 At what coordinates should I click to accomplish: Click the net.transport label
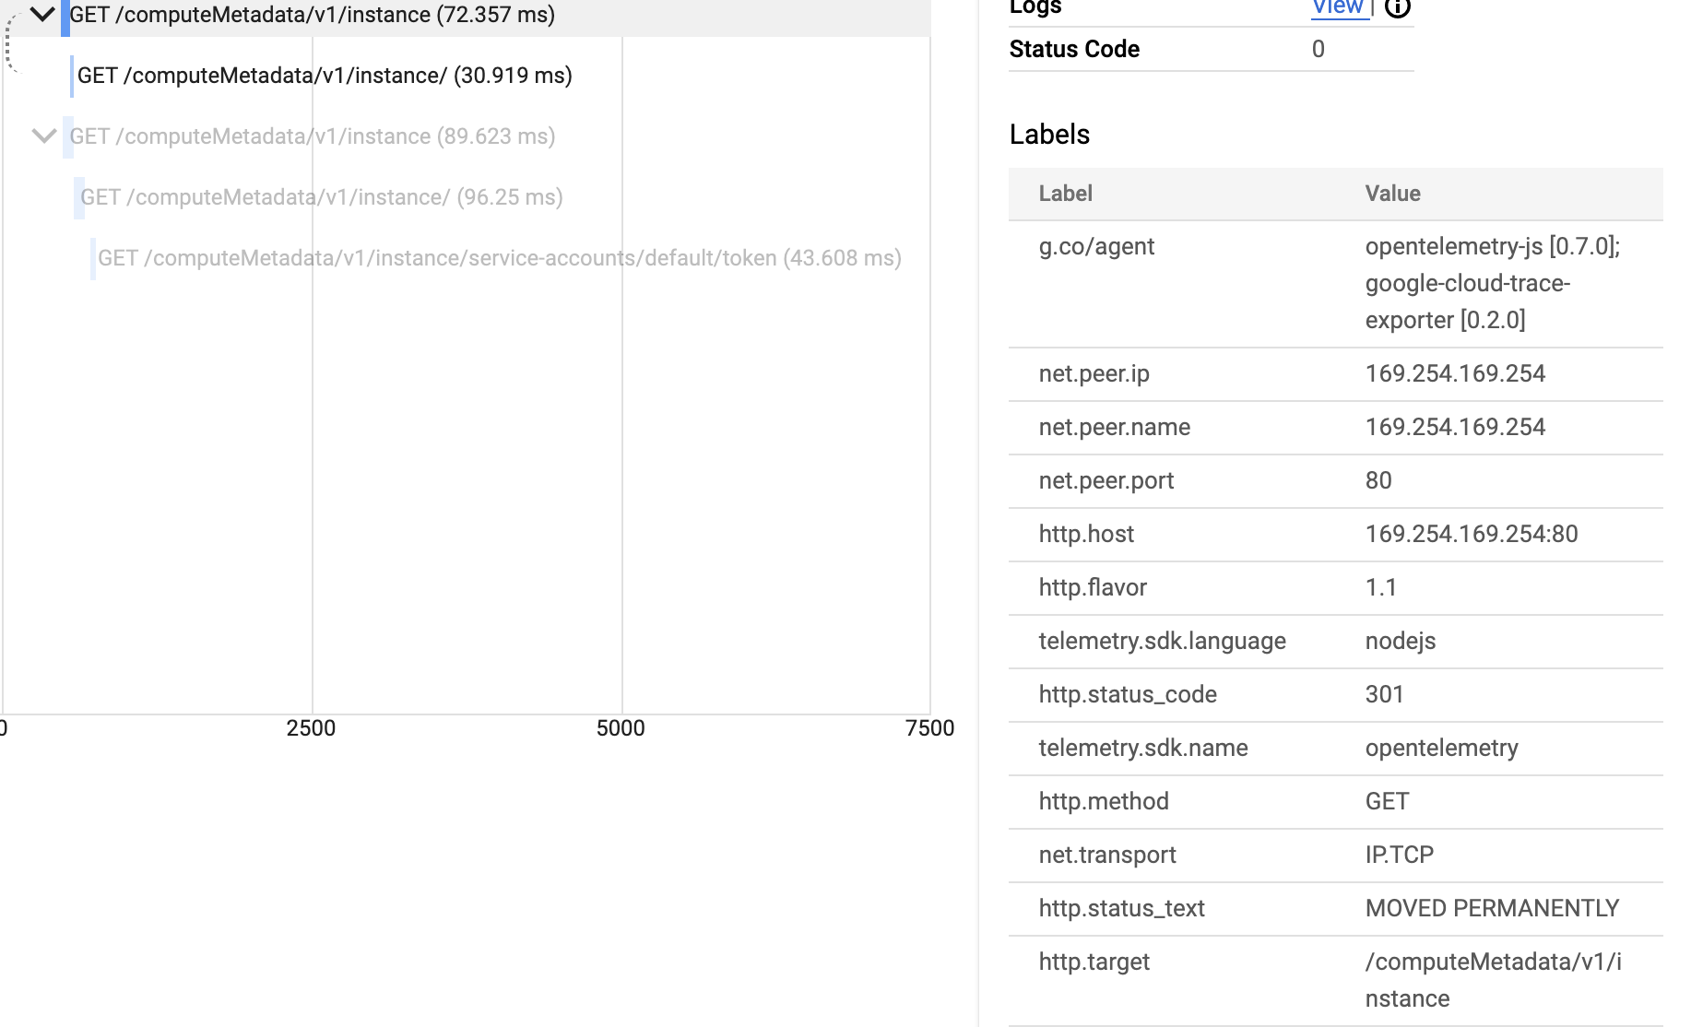pos(1107,855)
